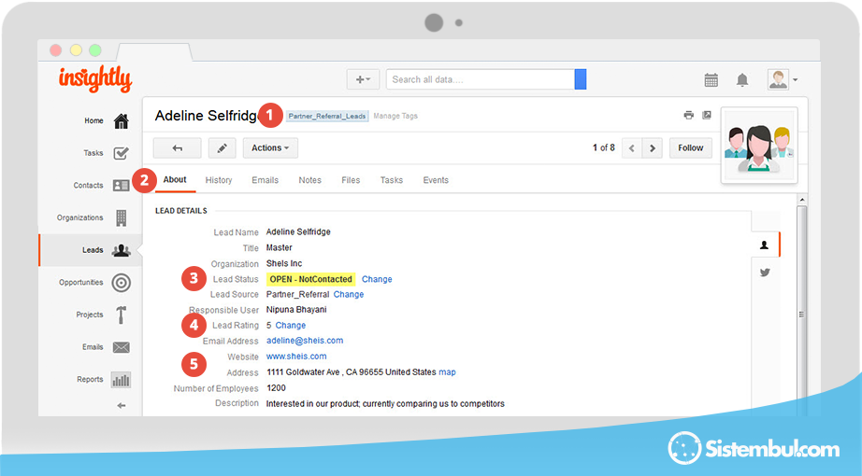Switch to the Files tab
Viewport: 862px width, 476px height.
(351, 180)
